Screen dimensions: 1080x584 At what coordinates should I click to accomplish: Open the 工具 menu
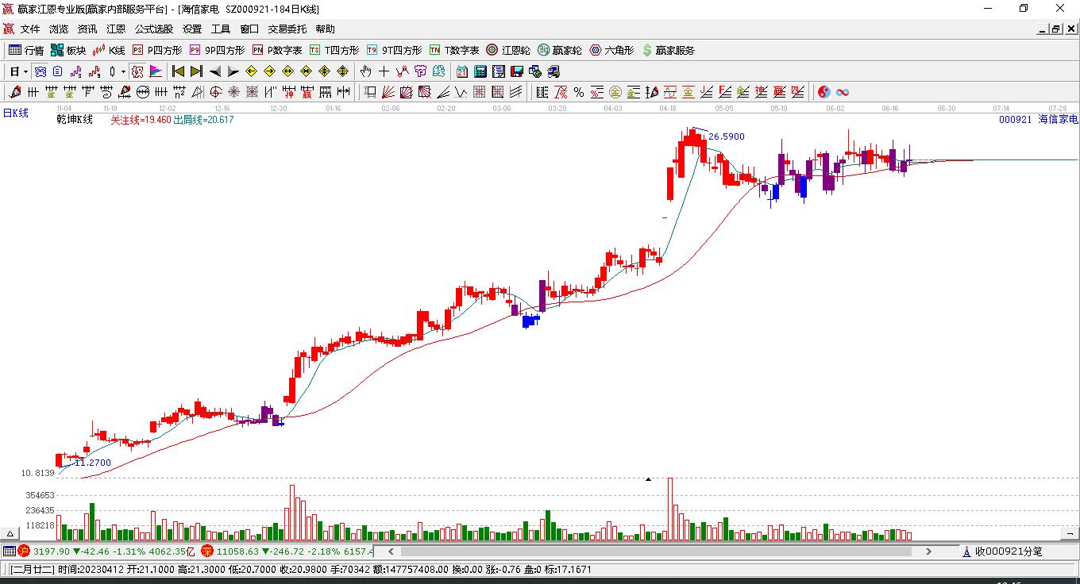click(221, 29)
